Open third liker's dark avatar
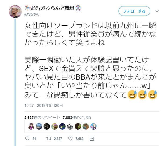Image resolution: width=165 pixels, height=146 pixels. pos(47,126)
